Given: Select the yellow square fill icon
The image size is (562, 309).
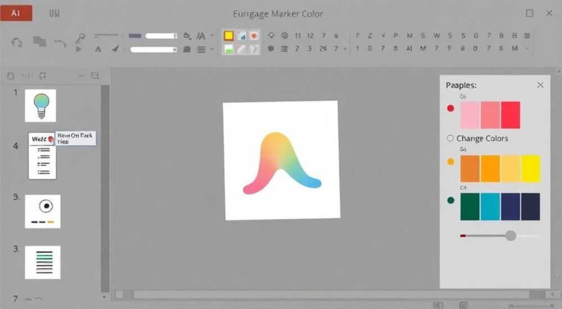Looking at the screenshot, I should (x=229, y=36).
